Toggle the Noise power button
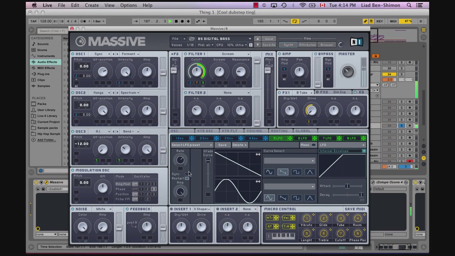 coord(73,209)
